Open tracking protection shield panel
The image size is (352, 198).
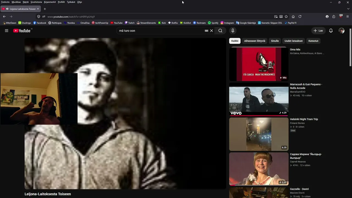pyautogui.click(x=38, y=16)
